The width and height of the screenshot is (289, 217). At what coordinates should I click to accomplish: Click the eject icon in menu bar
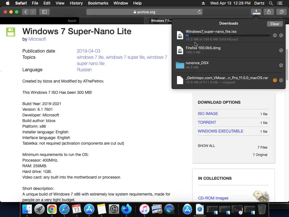(203, 3)
